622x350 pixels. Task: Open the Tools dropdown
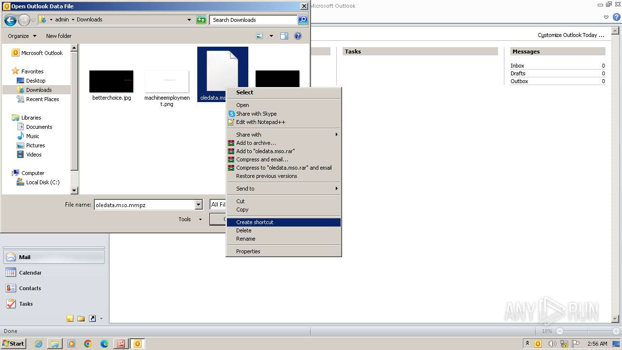190,219
